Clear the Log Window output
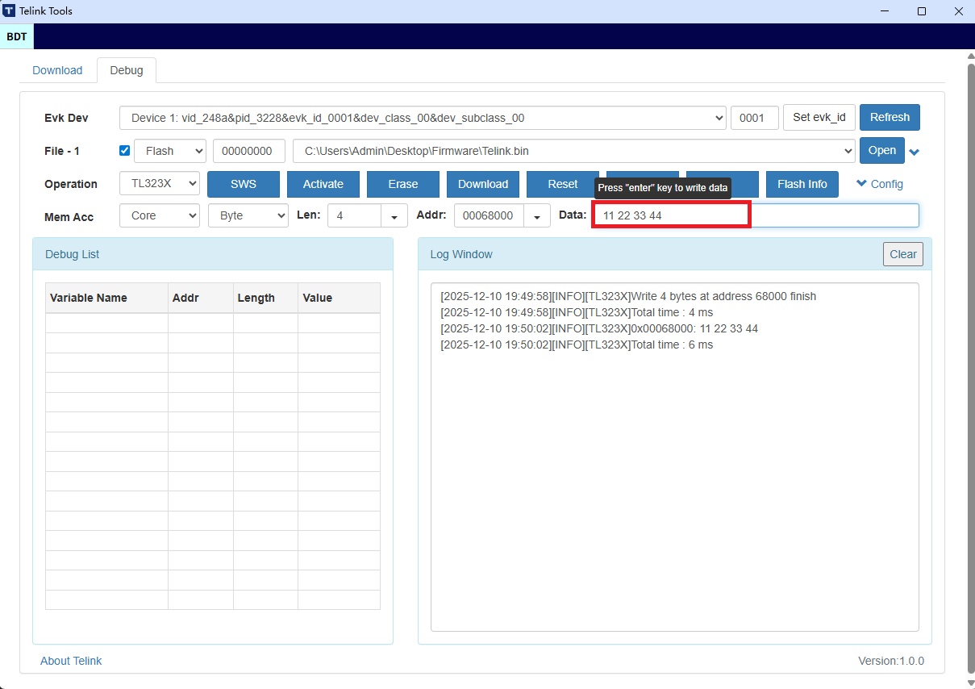 point(902,253)
